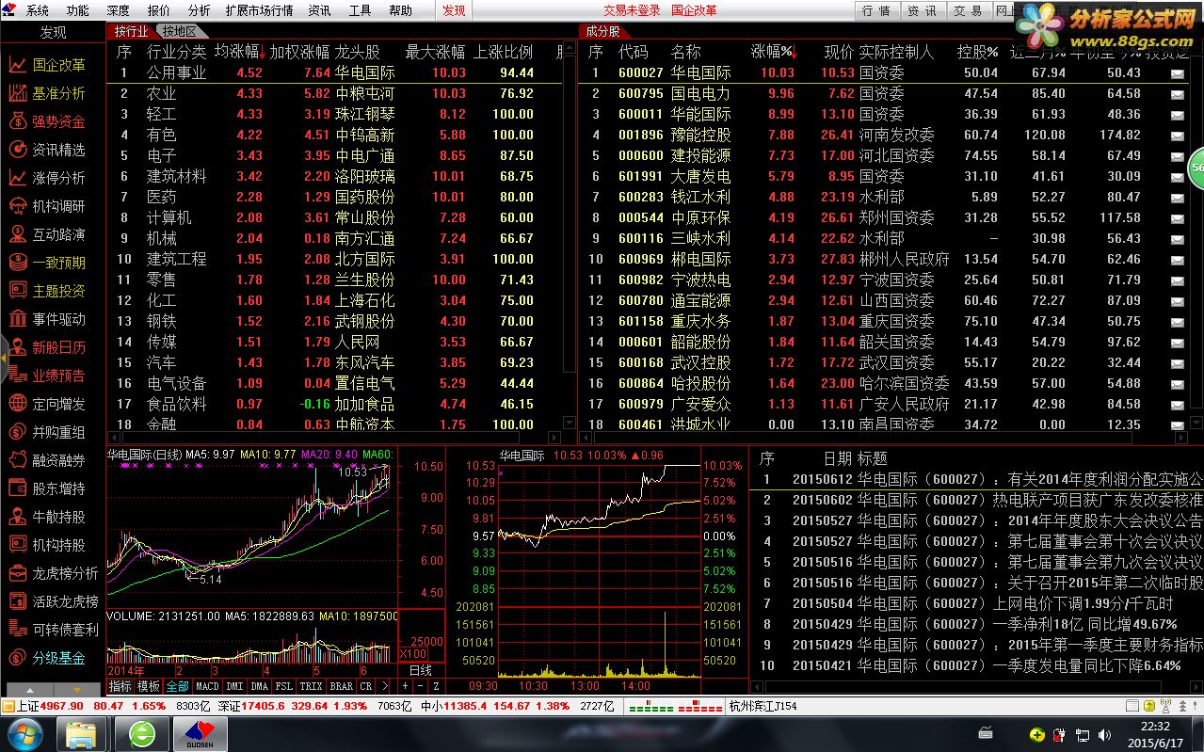
Task: Sort by the 均涨幅 column header
Action: (x=240, y=52)
